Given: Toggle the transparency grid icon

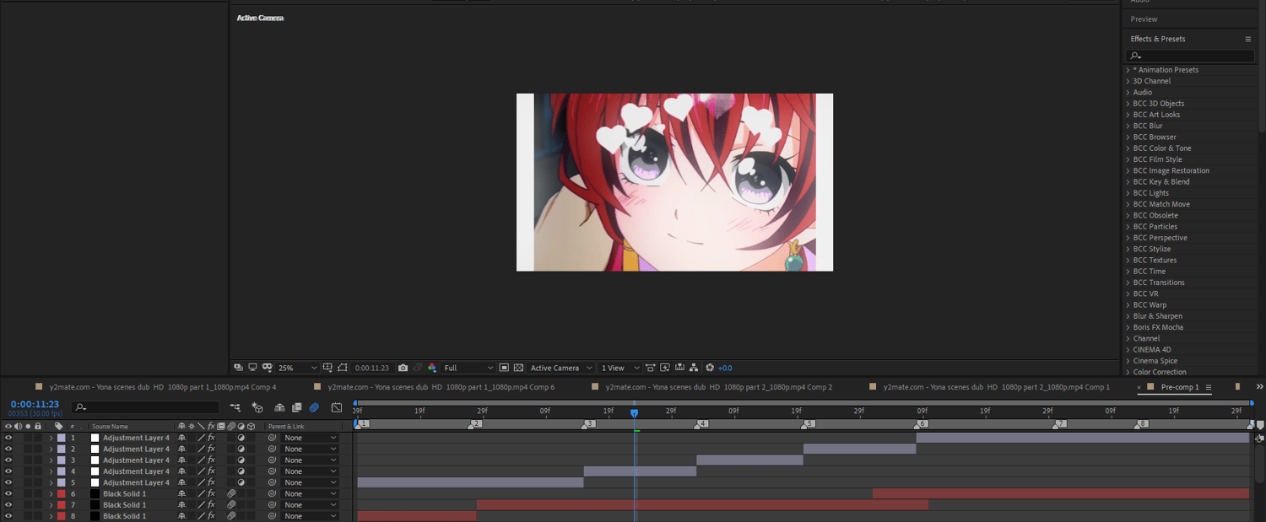Looking at the screenshot, I should tap(518, 368).
